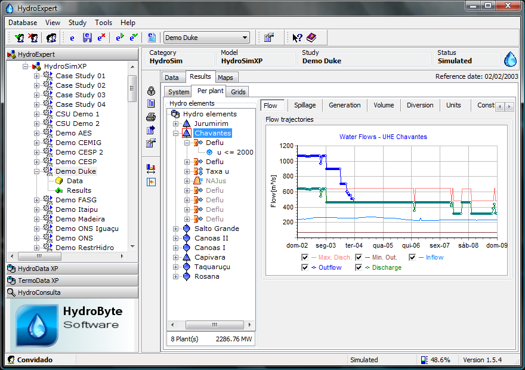The width and height of the screenshot is (525, 370).
Task: Open the HydroConsulta panel
Action: coord(72,292)
